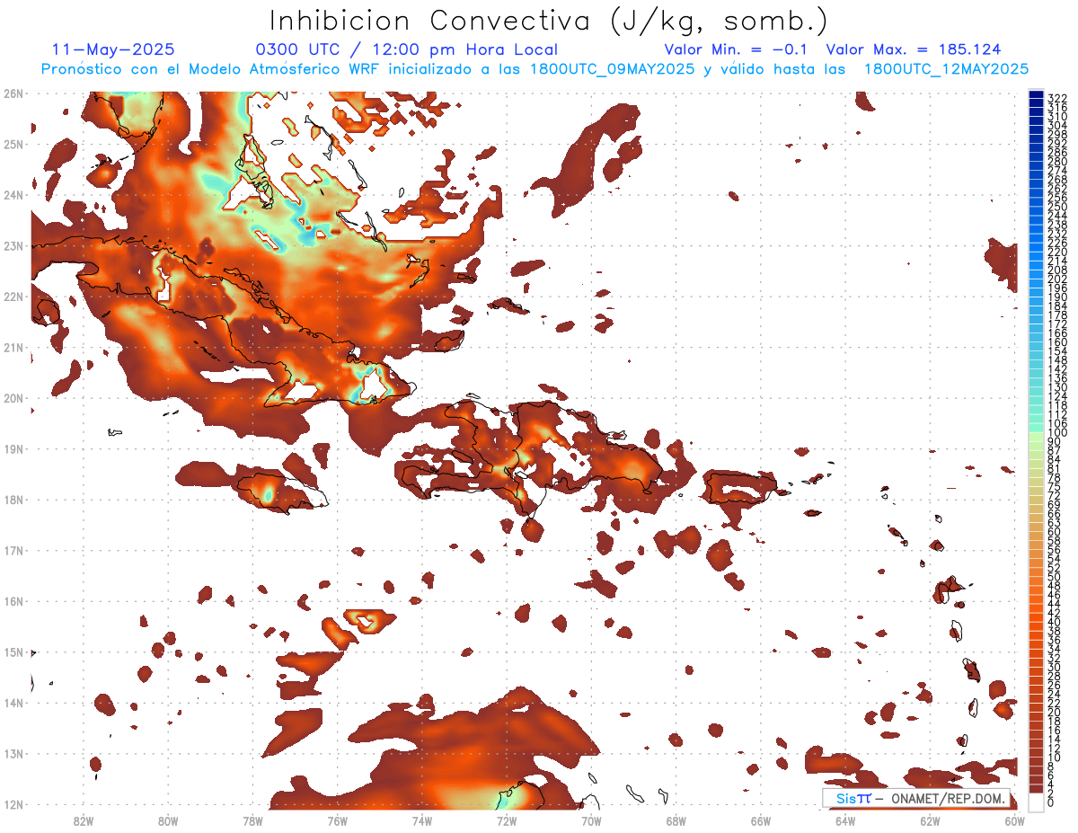Click the "23N" latitude label
The width and height of the screenshot is (1078, 833).
pyautogui.click(x=13, y=245)
